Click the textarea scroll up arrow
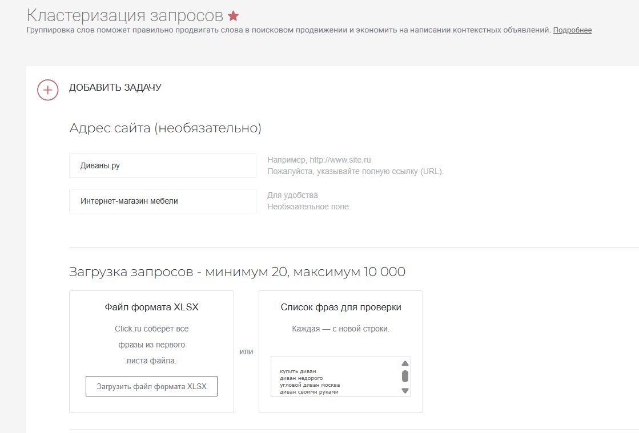Screen dimensions: 639x433 405,363
